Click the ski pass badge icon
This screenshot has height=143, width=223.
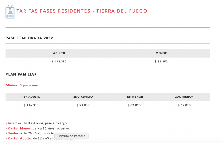coord(10,12)
